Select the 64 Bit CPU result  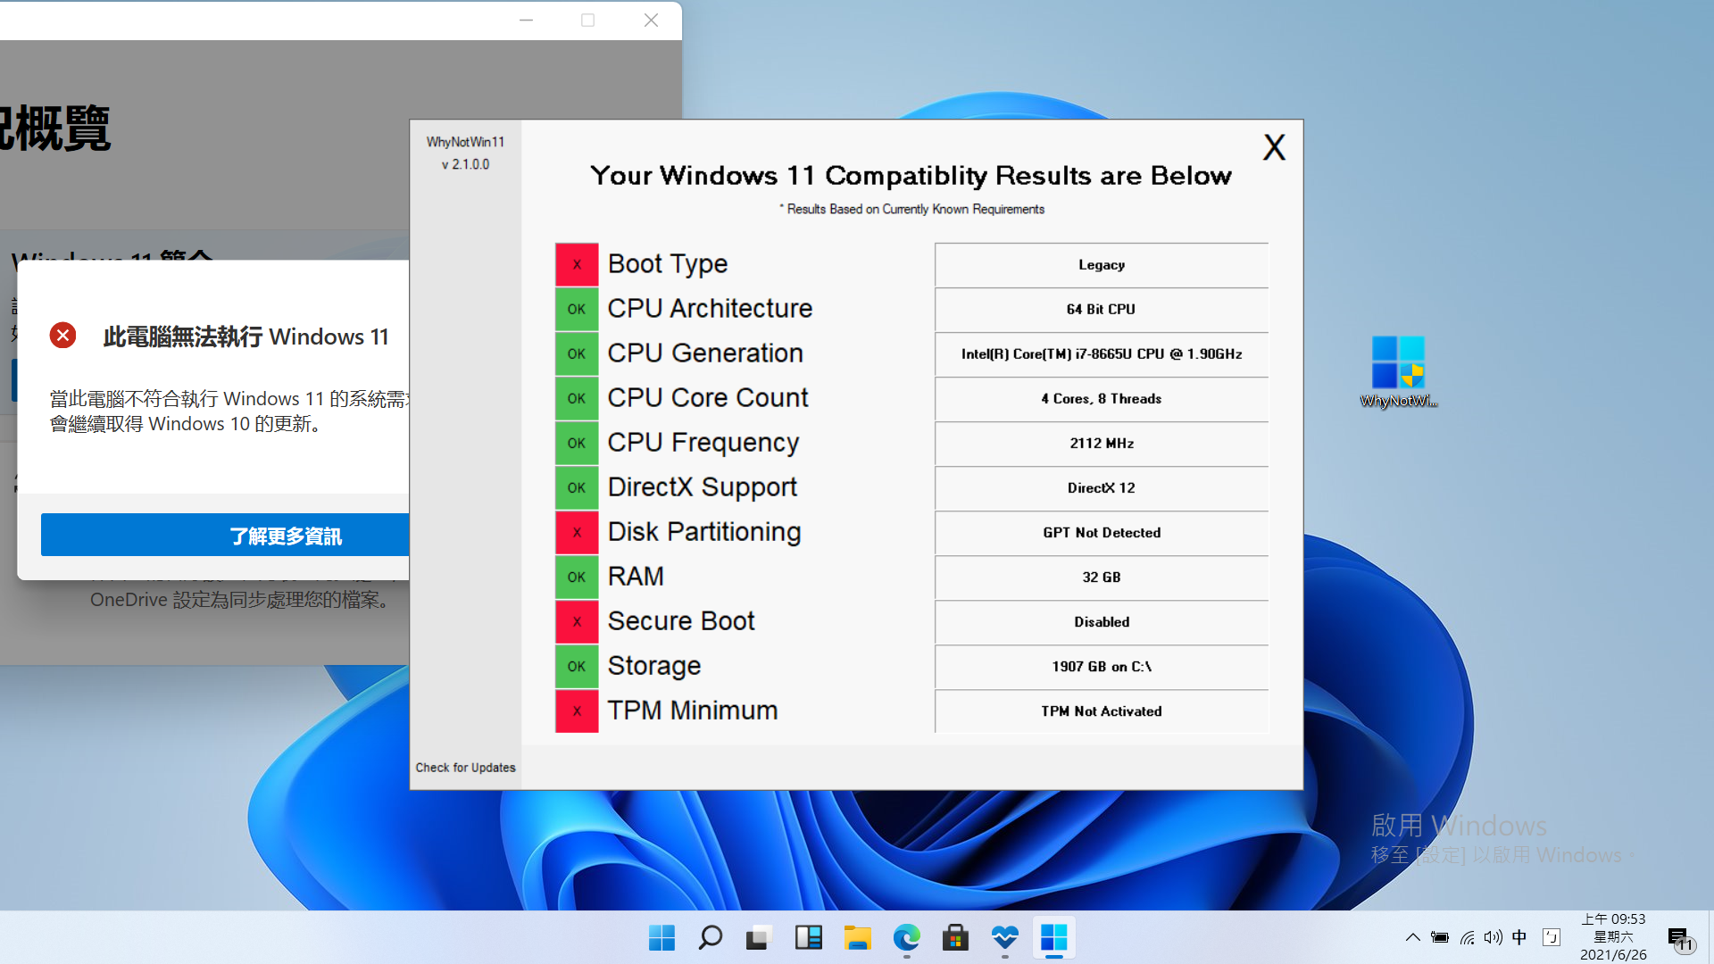click(x=1102, y=310)
